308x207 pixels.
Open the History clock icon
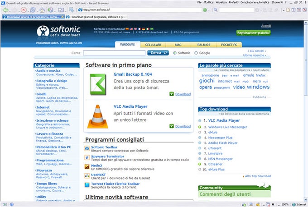(50, 10)
